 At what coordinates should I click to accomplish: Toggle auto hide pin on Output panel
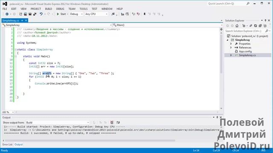[x=217, y=117]
